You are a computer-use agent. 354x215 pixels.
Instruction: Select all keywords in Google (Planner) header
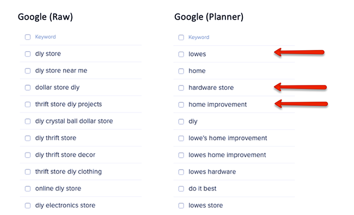(181, 38)
